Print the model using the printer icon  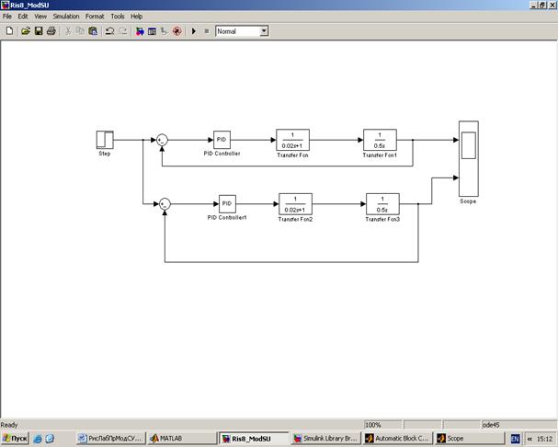[51, 31]
